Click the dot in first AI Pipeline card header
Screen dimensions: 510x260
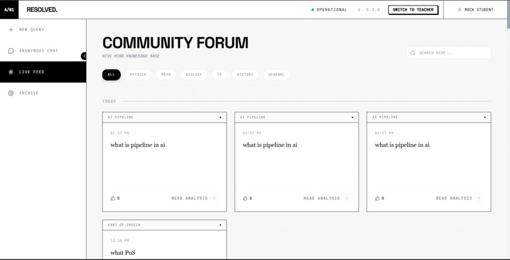click(220, 117)
